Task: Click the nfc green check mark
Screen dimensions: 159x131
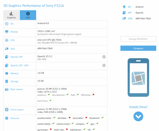Action: (x=94, y=129)
